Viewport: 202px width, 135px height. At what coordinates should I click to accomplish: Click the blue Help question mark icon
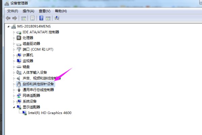(41, 18)
